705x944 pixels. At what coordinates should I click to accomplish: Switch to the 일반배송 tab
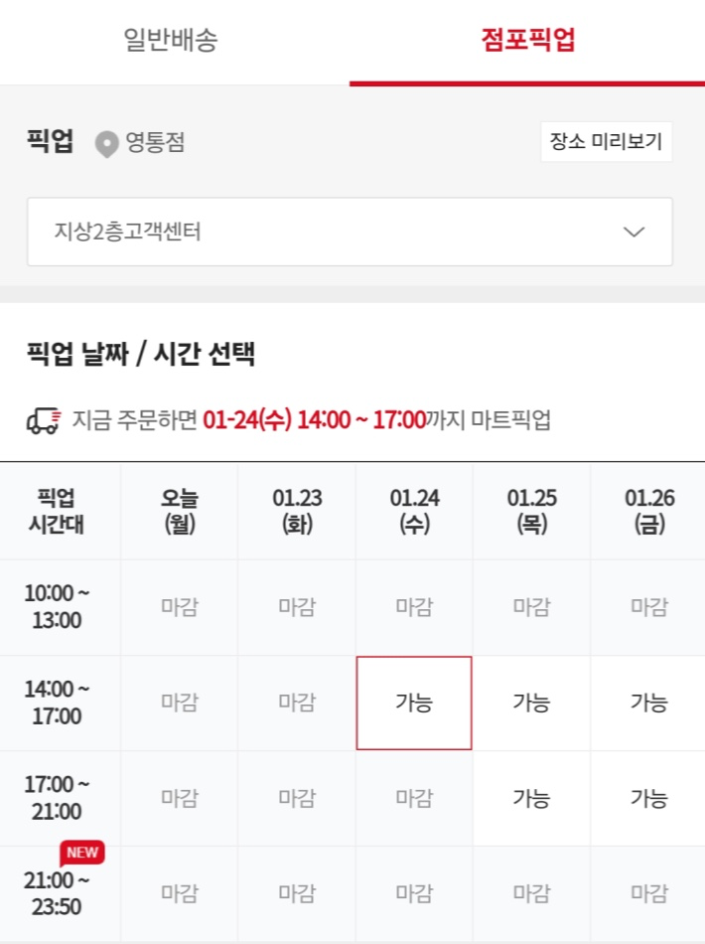pyautogui.click(x=176, y=41)
